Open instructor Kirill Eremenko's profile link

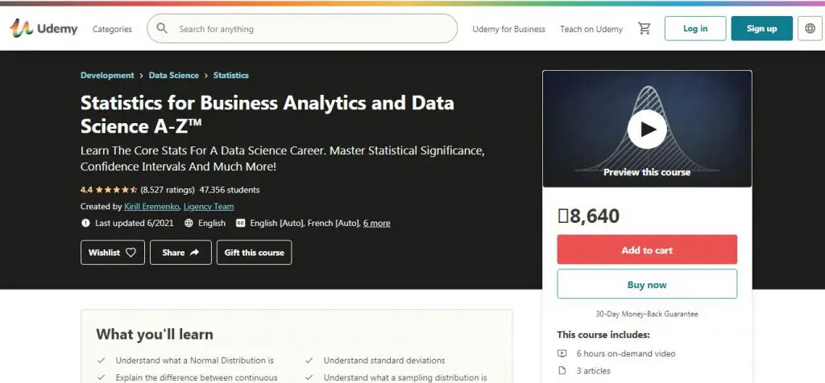point(151,207)
